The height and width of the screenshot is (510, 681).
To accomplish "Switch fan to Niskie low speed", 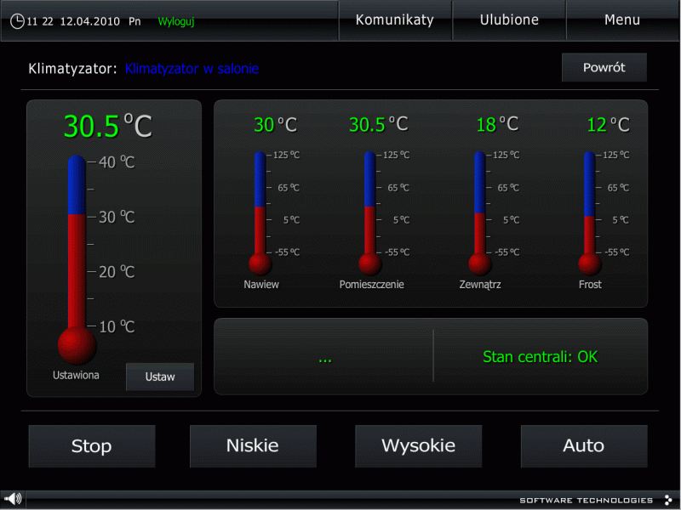I will click(x=253, y=446).
